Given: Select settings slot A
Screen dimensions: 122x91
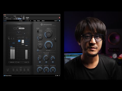Looking at the screenshot, I should [25, 21].
